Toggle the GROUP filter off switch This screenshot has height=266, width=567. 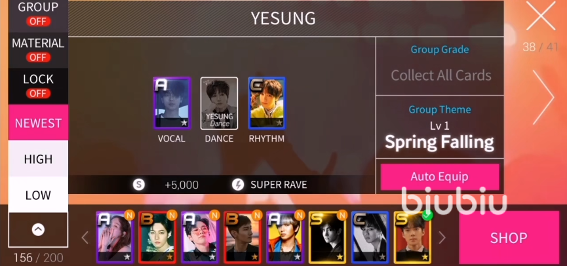[38, 22]
